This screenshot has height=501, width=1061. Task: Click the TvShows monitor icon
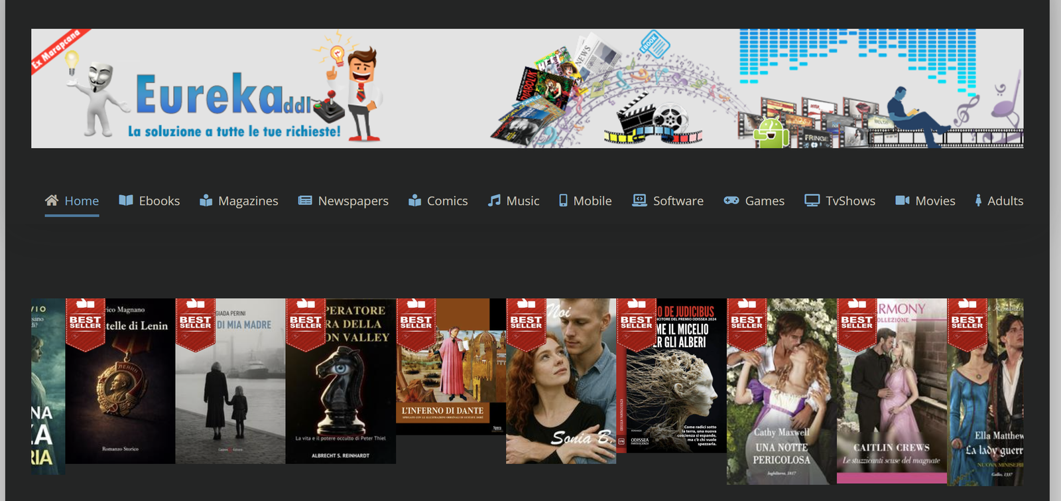[812, 200]
